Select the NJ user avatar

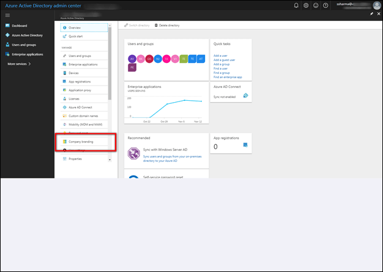pyautogui.click(x=158, y=59)
